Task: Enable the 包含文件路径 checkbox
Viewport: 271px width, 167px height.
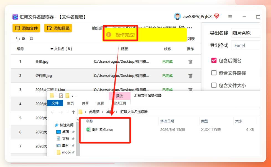Action: pyautogui.click(x=214, y=73)
